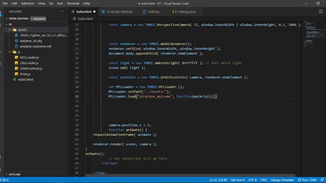This screenshot has height=183, width=326.
Task: Open the Help menu
Action: (87, 4)
